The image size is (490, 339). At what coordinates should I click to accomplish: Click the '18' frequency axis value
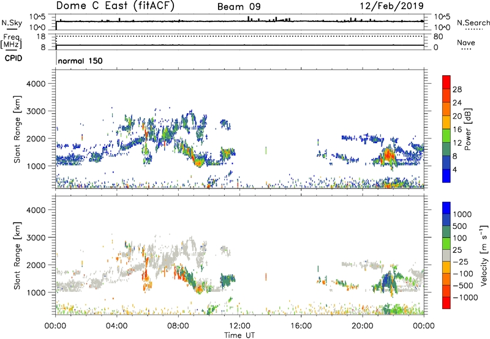(x=41, y=37)
